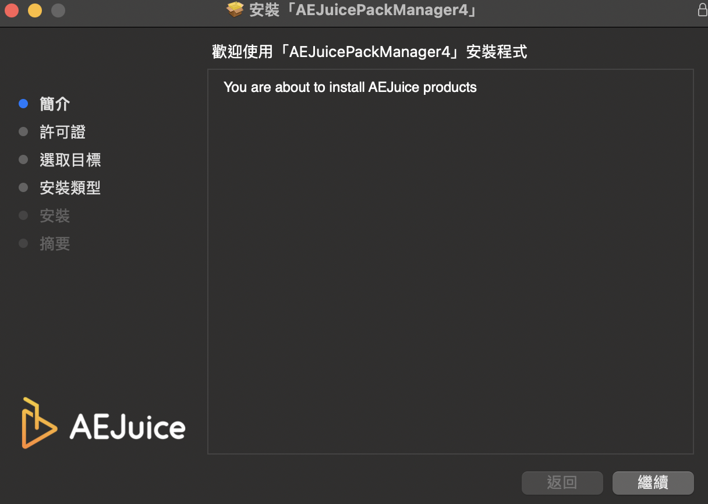
Task: Click the gray bullet beside 安裝類型
Action: point(23,188)
